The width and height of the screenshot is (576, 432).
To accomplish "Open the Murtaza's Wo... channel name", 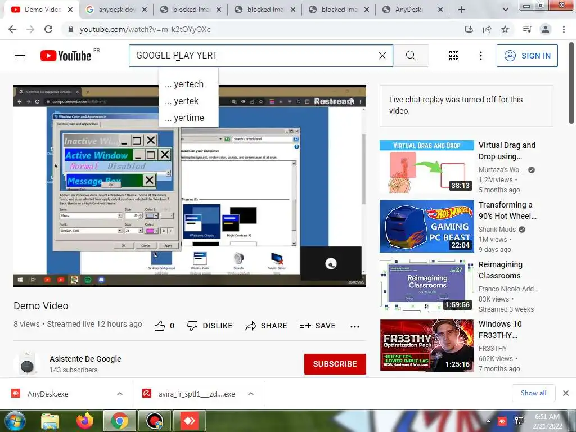I will pyautogui.click(x=501, y=170).
